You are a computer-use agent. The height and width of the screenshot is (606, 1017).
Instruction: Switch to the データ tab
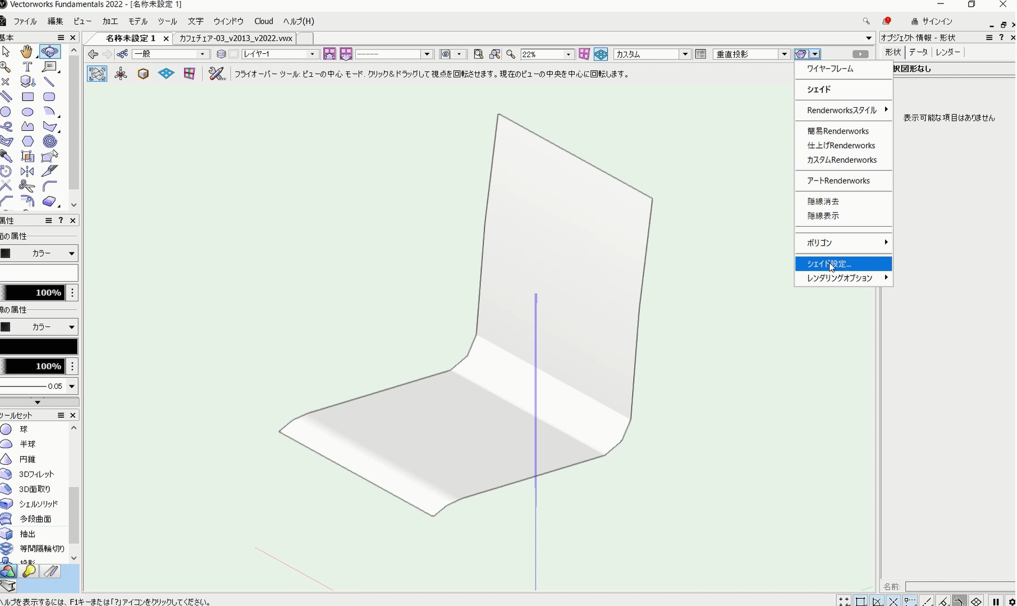(x=918, y=52)
